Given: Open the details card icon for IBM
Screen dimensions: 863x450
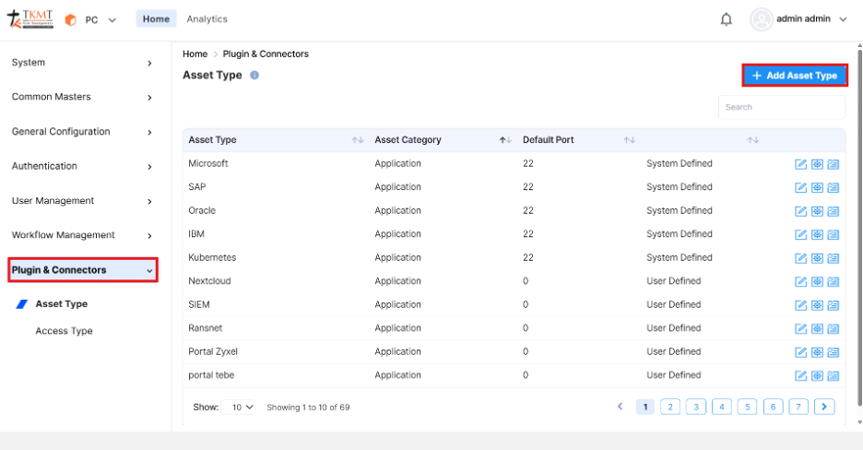Looking at the screenshot, I should [833, 234].
